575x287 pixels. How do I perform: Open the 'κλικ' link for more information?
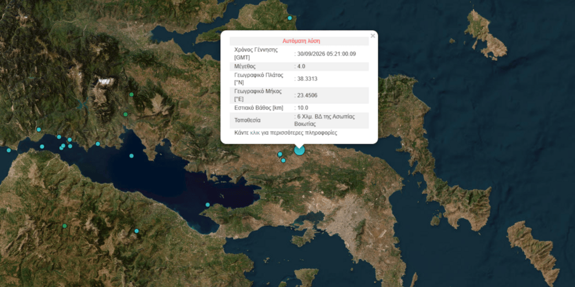pos(255,133)
